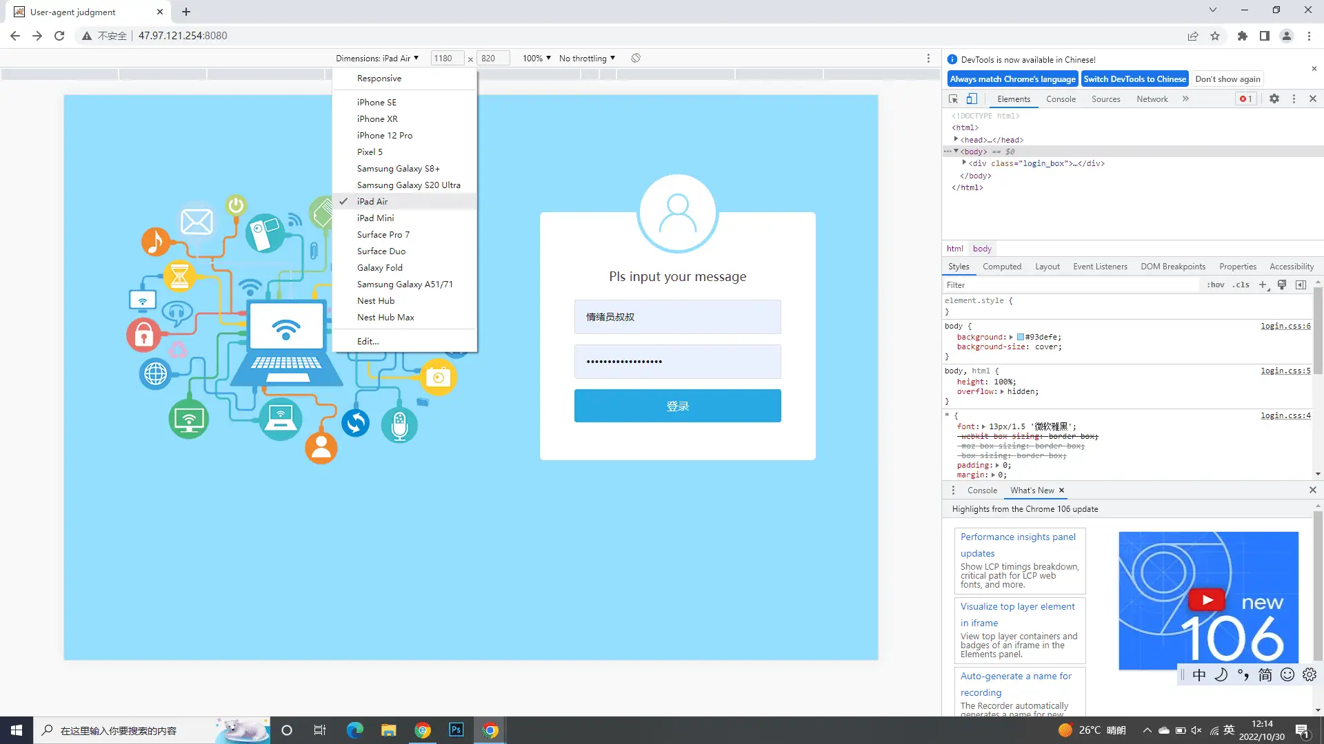1324x744 pixels.
Task: Click the #93defe background color swatch
Action: pyautogui.click(x=1021, y=338)
